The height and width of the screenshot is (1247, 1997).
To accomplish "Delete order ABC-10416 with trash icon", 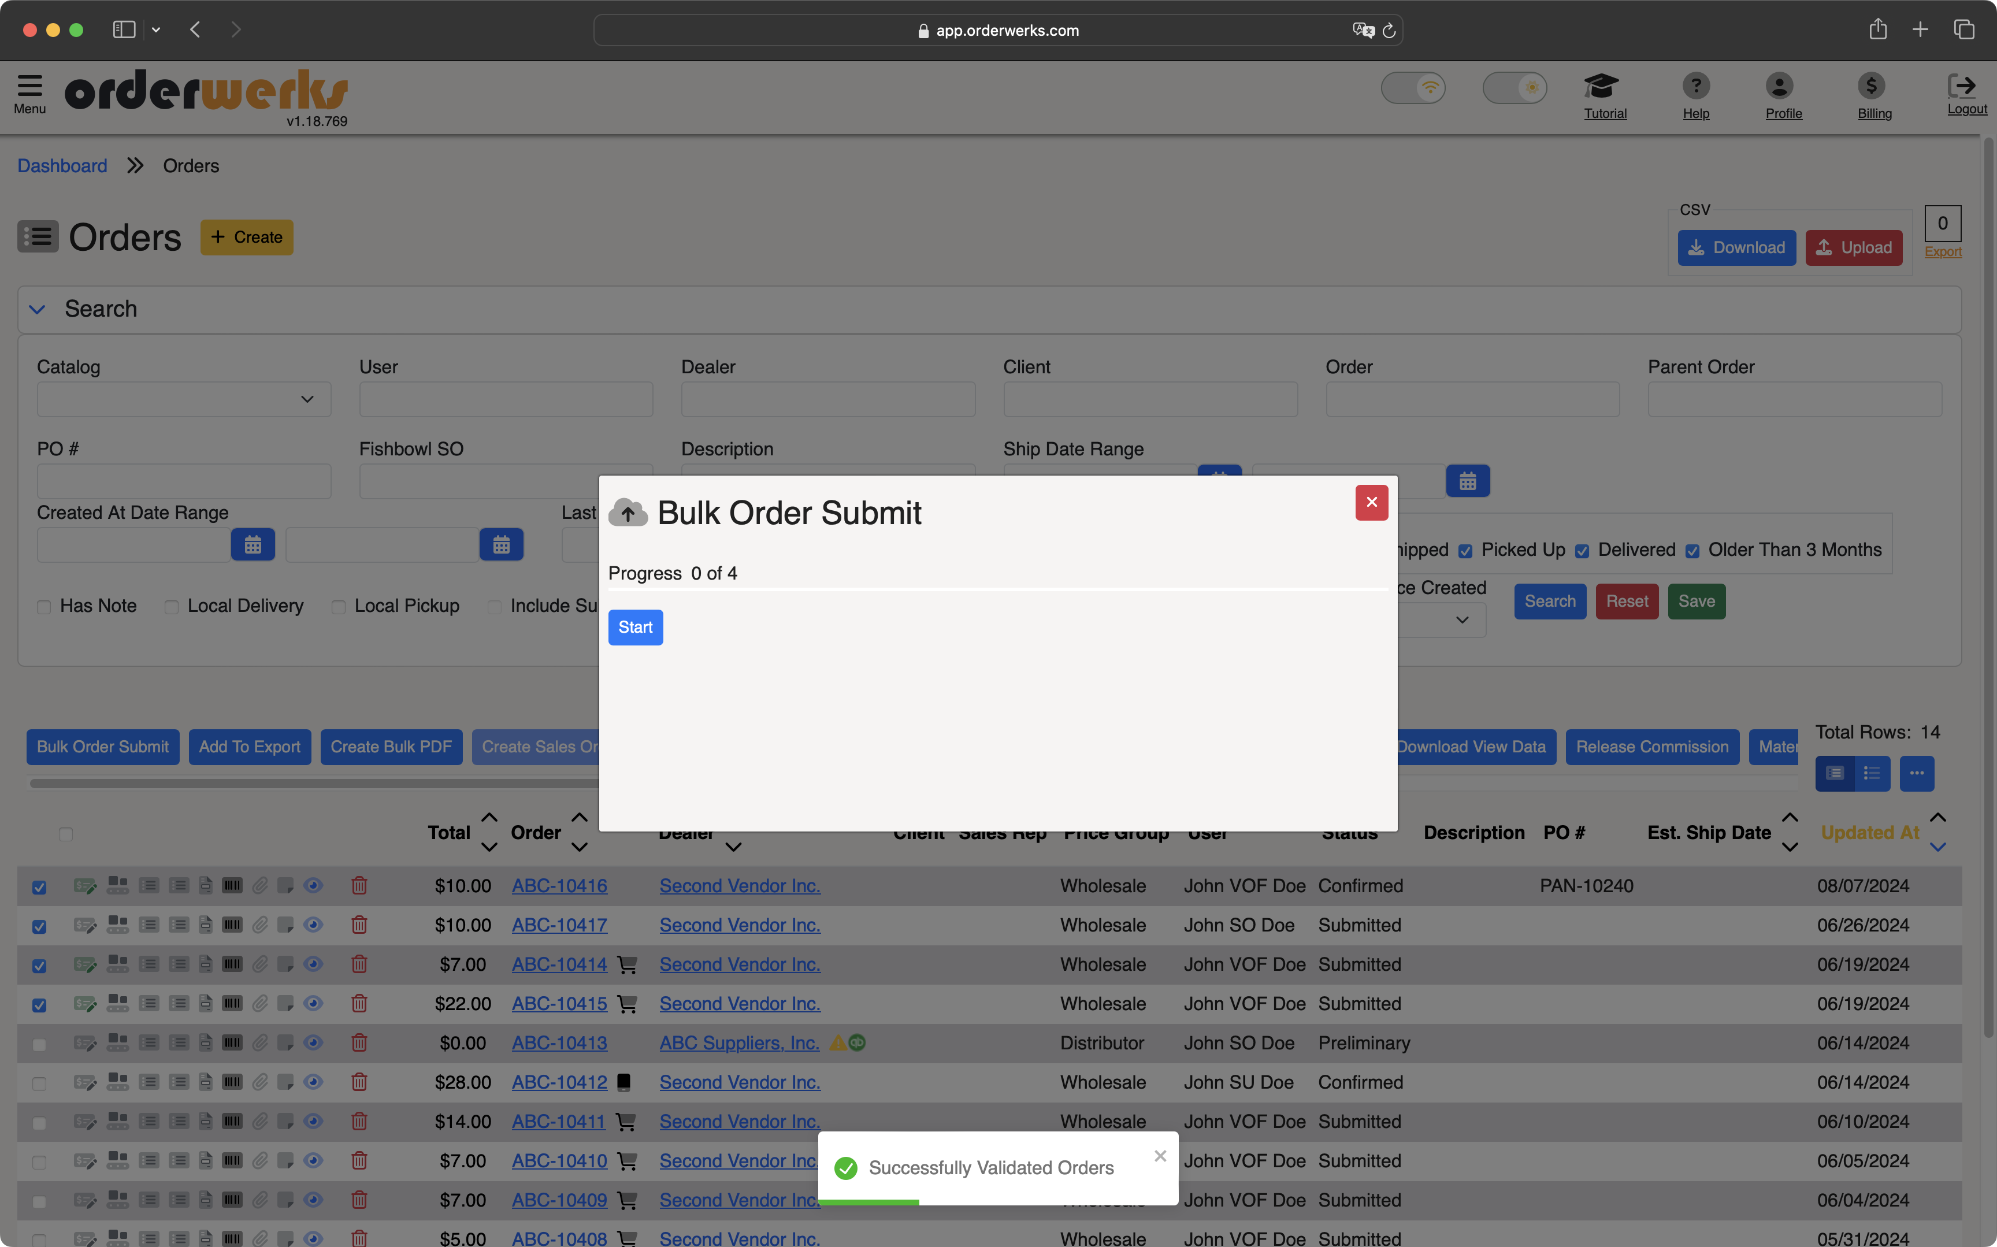I will (x=359, y=886).
